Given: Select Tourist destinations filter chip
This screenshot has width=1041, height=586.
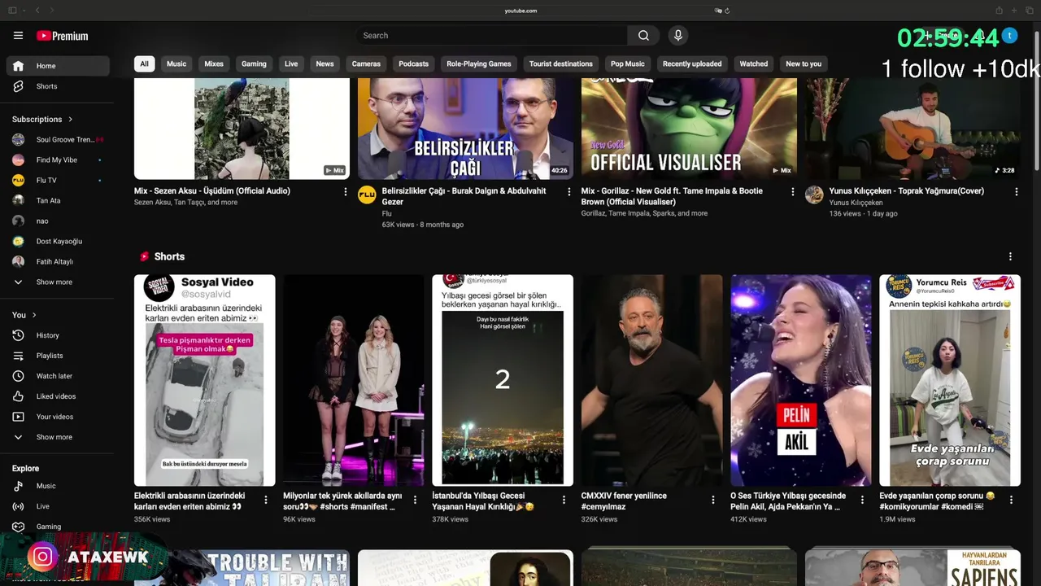Looking at the screenshot, I should tap(561, 63).
